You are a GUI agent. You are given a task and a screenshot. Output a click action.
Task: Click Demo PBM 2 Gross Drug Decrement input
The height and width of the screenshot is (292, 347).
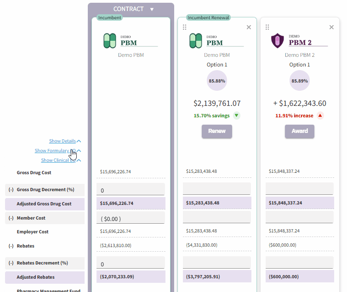pos(299,189)
